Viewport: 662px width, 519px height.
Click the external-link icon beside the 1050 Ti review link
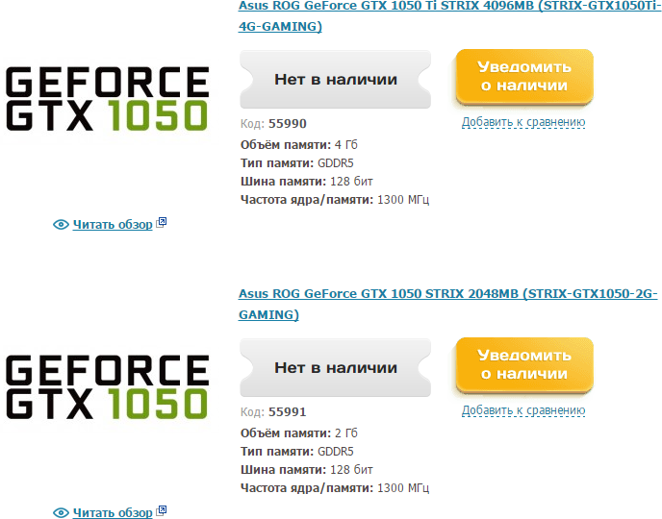point(162,223)
